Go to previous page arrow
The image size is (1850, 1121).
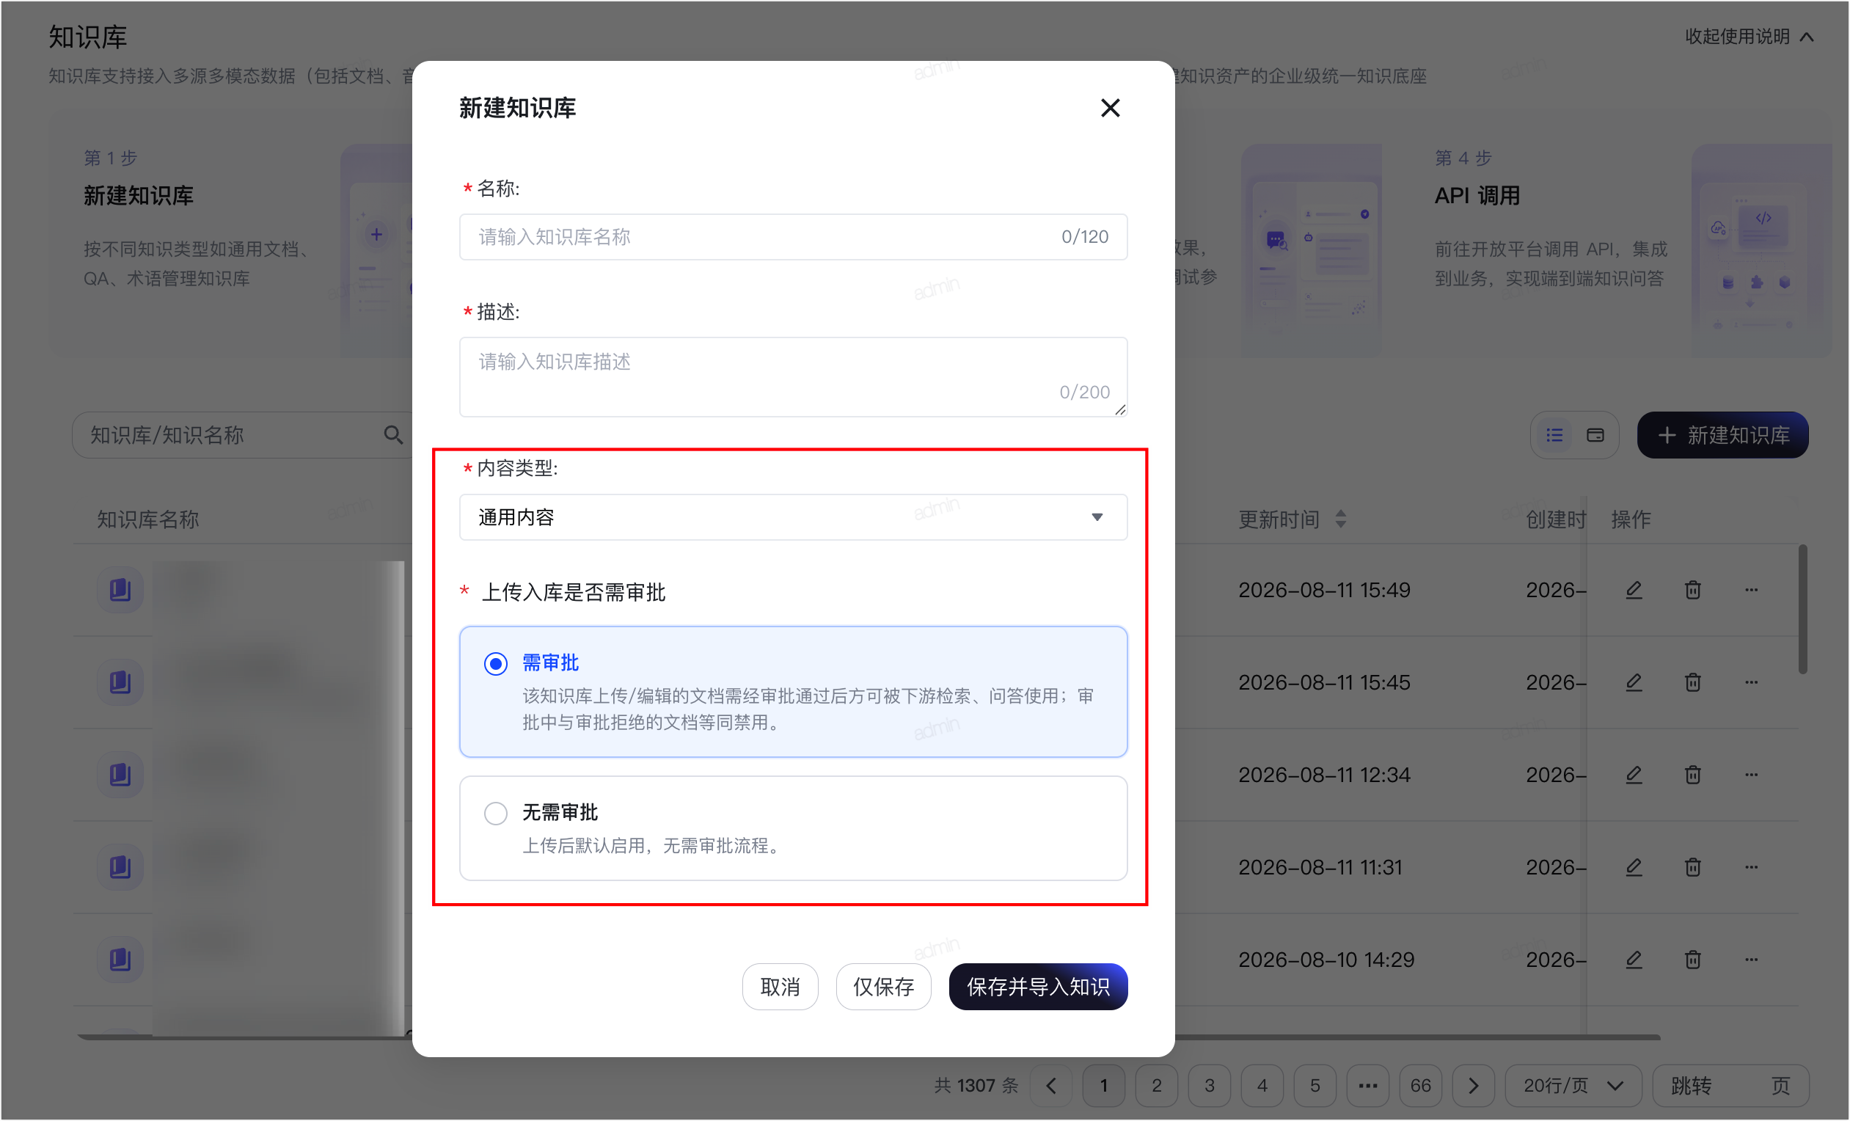click(1051, 1086)
